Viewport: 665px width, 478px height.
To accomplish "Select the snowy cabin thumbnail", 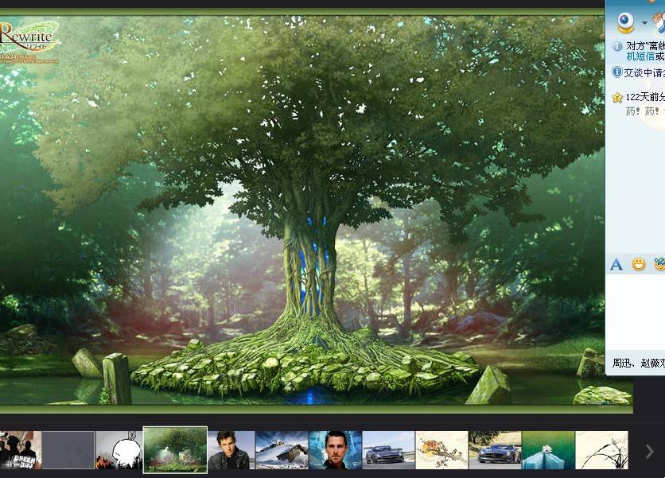I will [282, 450].
